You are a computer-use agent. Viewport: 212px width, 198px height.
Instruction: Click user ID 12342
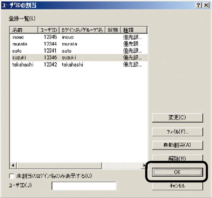coord(50,64)
